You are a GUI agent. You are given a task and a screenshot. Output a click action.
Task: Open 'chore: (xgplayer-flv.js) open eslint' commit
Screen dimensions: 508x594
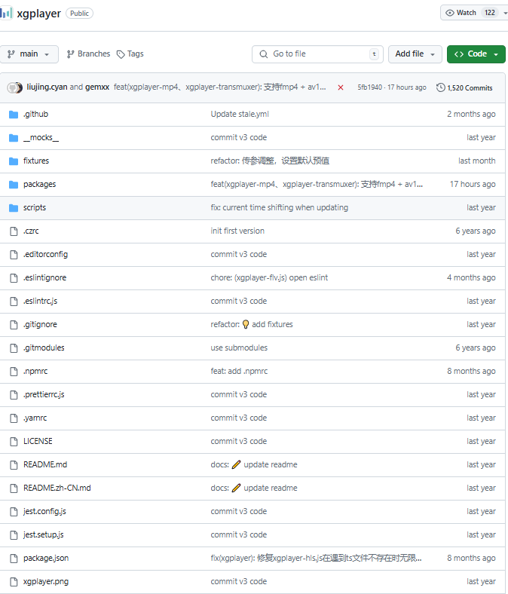point(269,277)
